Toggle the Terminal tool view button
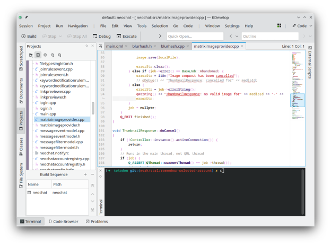The height and width of the screenshot is (246, 331). (30, 222)
